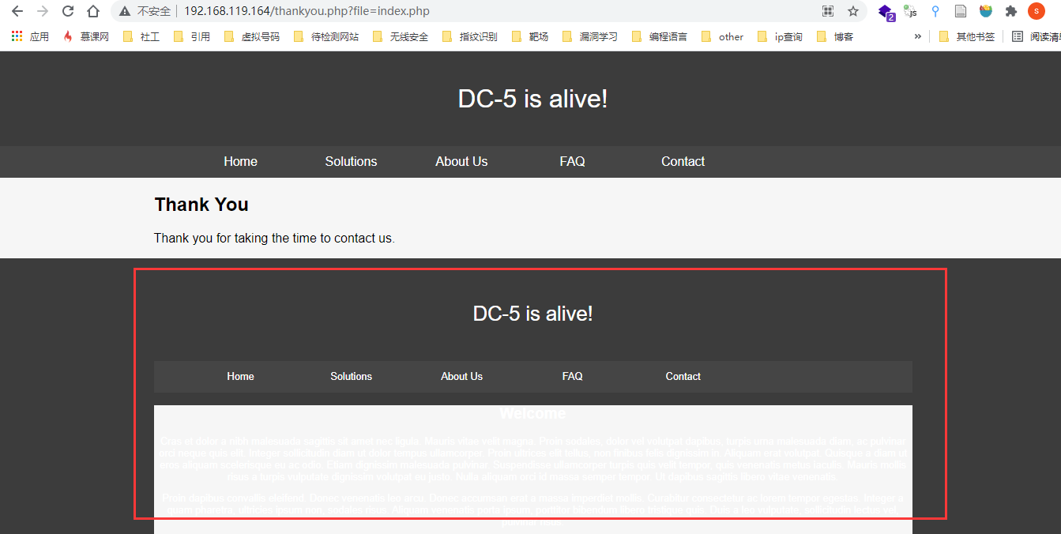Click FAQ in the included lower navigation
The height and width of the screenshot is (534, 1061).
572,376
